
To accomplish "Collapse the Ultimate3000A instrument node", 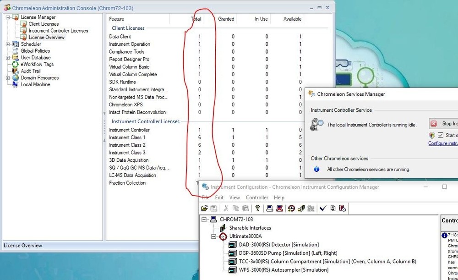I will tap(213, 236).
